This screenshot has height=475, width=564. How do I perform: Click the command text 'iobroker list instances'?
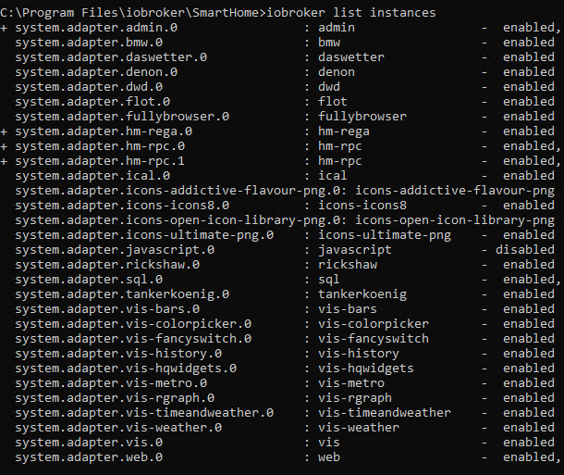click(350, 13)
